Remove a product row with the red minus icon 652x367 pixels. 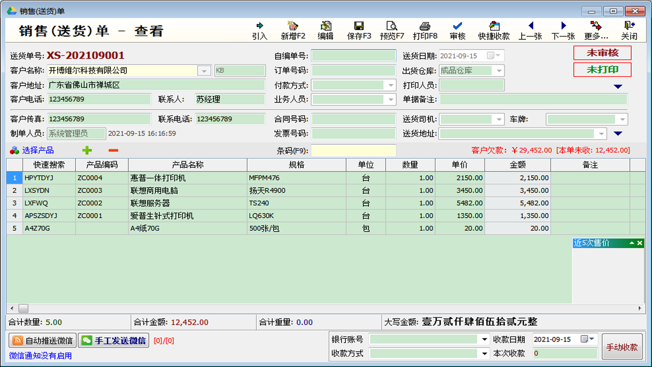point(113,150)
